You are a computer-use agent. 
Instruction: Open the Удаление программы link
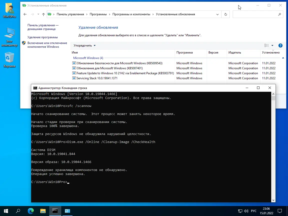(42, 37)
